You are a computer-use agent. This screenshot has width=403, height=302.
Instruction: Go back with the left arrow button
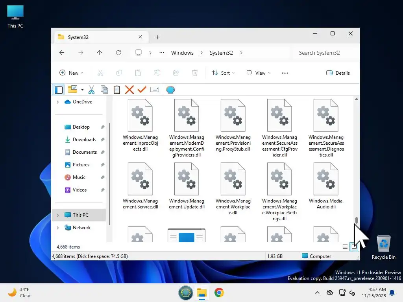[62, 53]
